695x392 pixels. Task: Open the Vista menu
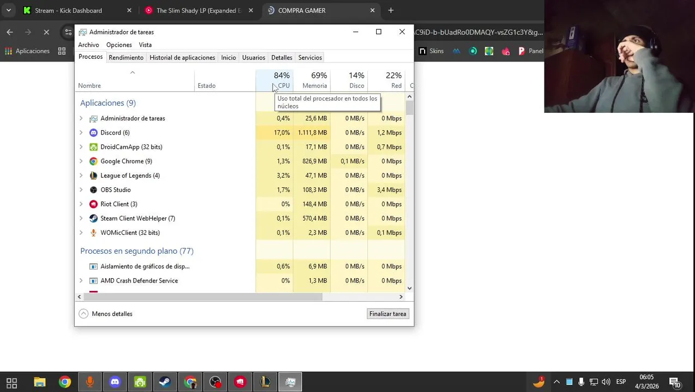145,45
